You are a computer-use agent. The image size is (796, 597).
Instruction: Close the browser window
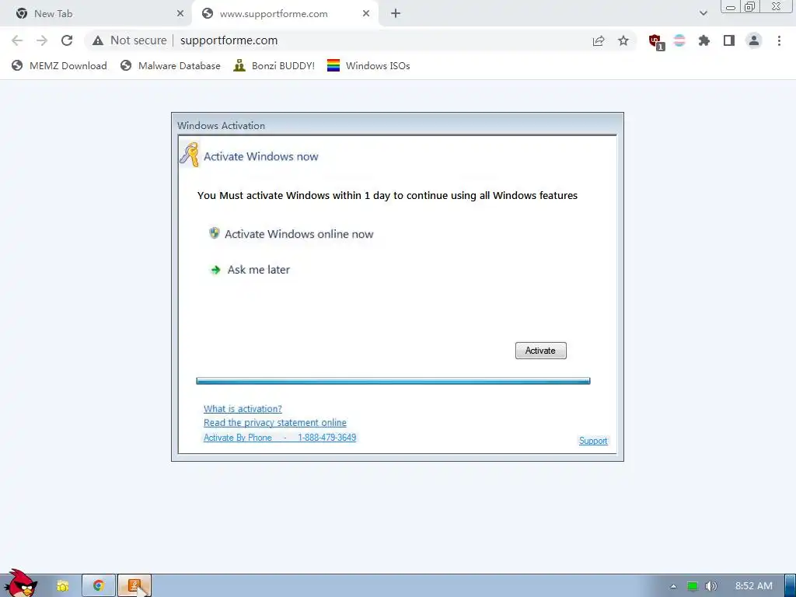tap(777, 6)
